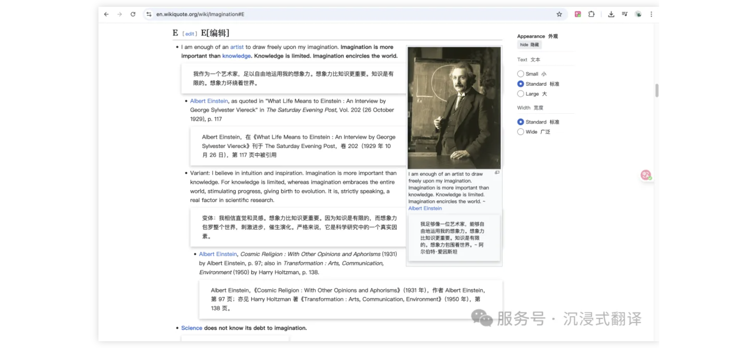Viewport: 747px width, 348px height.
Task: Hide the Appearance panel
Action: pyautogui.click(x=529, y=45)
